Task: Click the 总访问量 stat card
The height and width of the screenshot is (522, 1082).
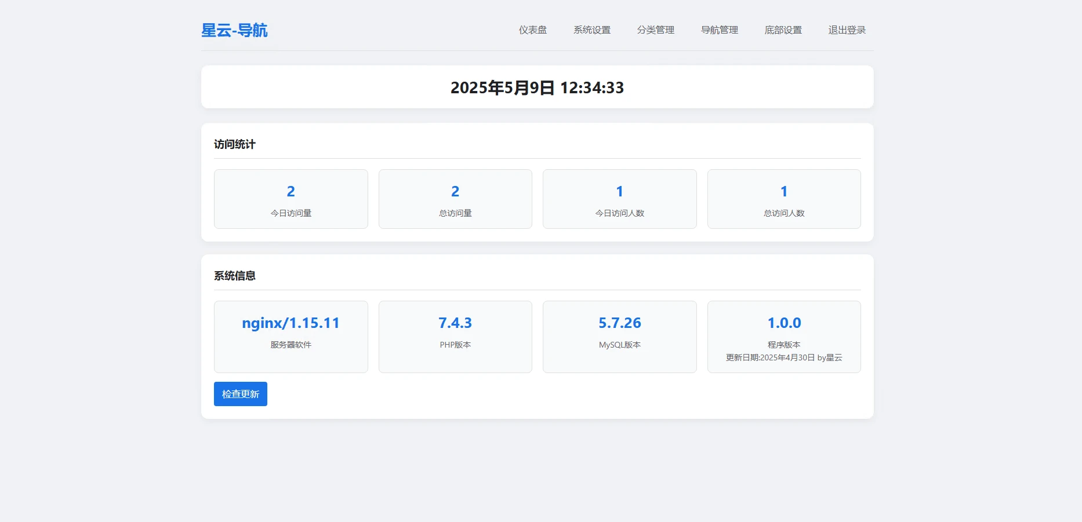Action: point(455,199)
